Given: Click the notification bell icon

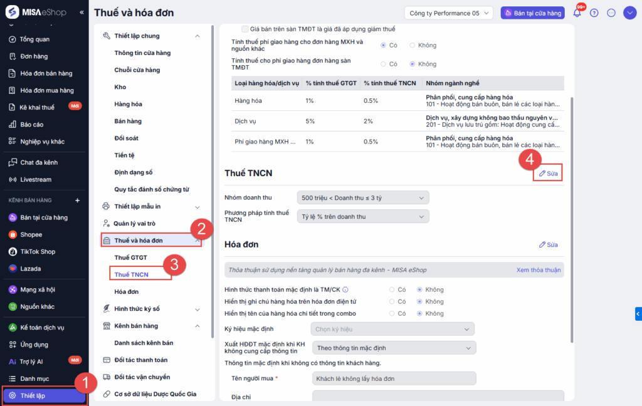Looking at the screenshot, I should coord(577,13).
